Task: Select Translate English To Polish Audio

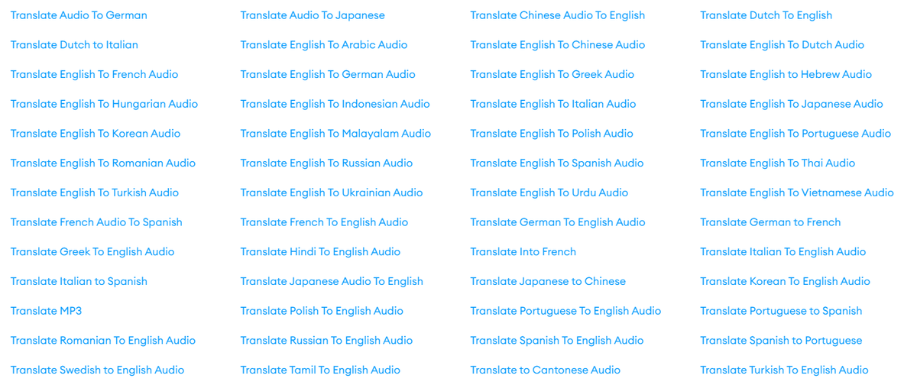Action: 552,134
